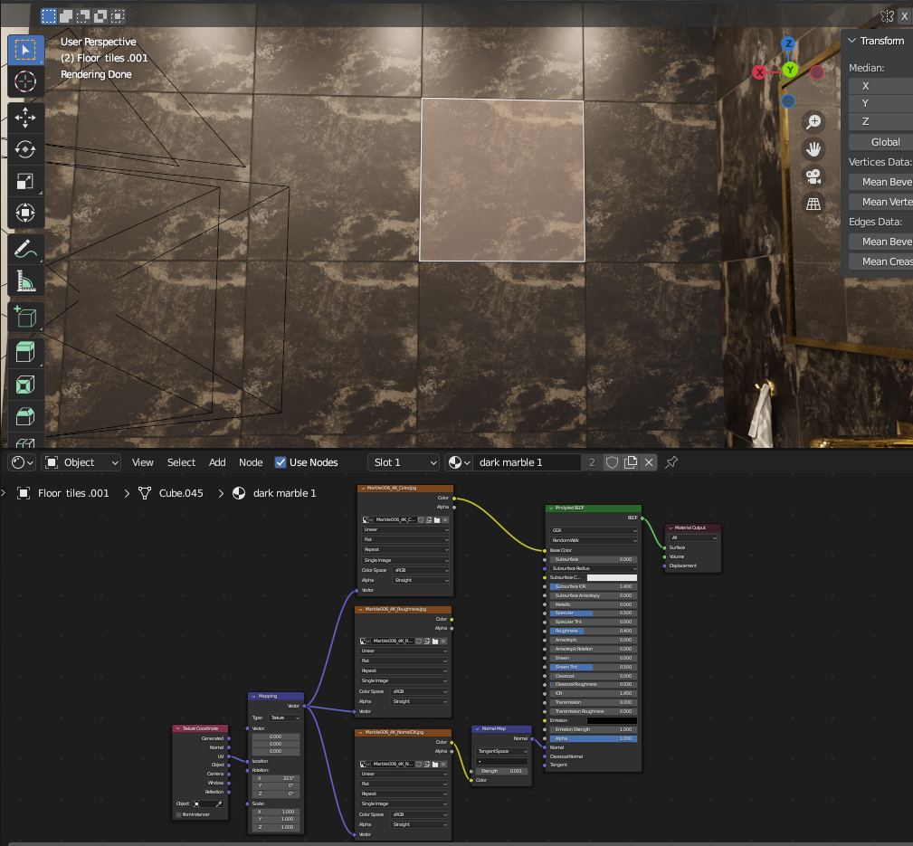Open Random Walk subsurface method dropdown
Screen dimensions: 913x846
click(594, 540)
